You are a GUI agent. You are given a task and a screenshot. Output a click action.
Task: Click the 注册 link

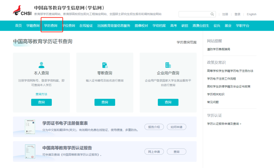[x=225, y=14]
